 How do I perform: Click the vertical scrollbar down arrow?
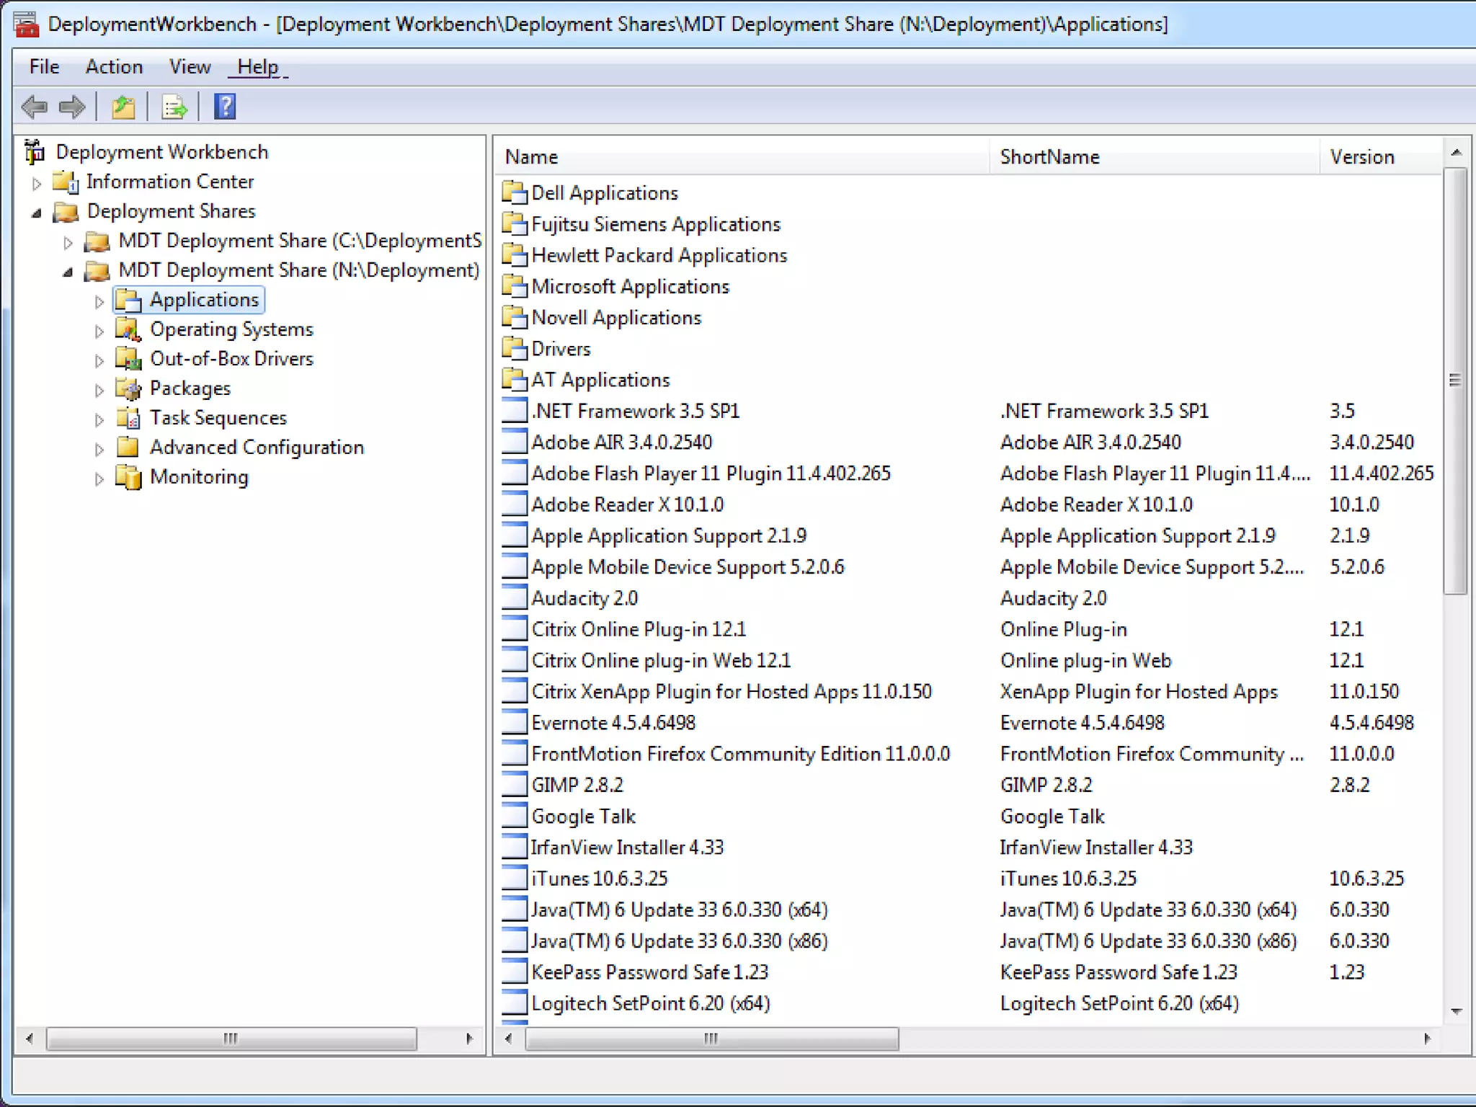coord(1456,1012)
